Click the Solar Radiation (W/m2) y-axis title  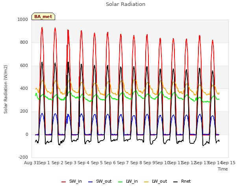point(6,89)
